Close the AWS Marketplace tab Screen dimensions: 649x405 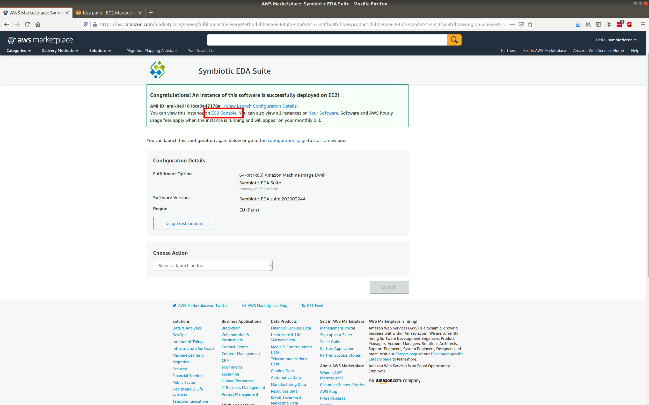coord(67,13)
